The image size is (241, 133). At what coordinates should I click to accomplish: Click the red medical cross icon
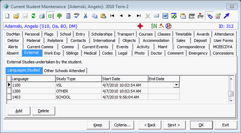[x=140, y=26]
